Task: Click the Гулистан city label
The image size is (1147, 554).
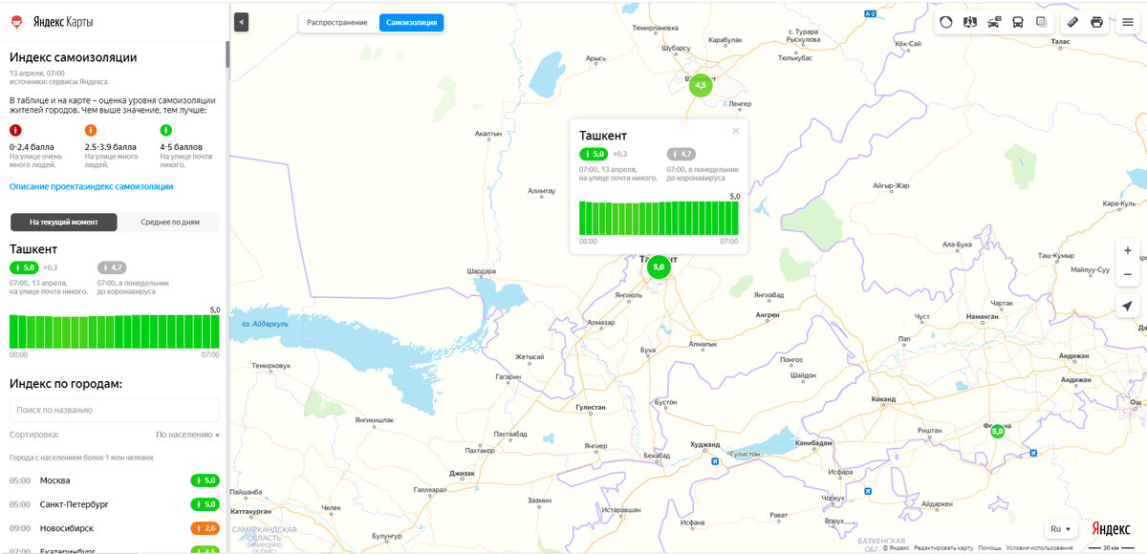Action: pyautogui.click(x=591, y=407)
